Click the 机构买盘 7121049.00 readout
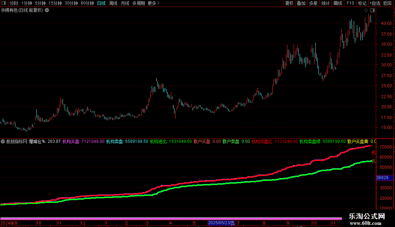 click(x=84, y=141)
